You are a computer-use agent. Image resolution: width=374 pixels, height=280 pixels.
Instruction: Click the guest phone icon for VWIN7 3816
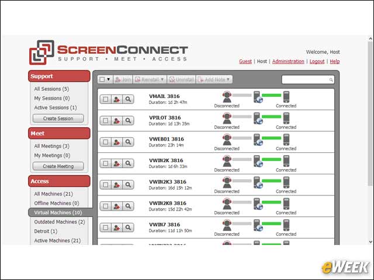pos(286,225)
